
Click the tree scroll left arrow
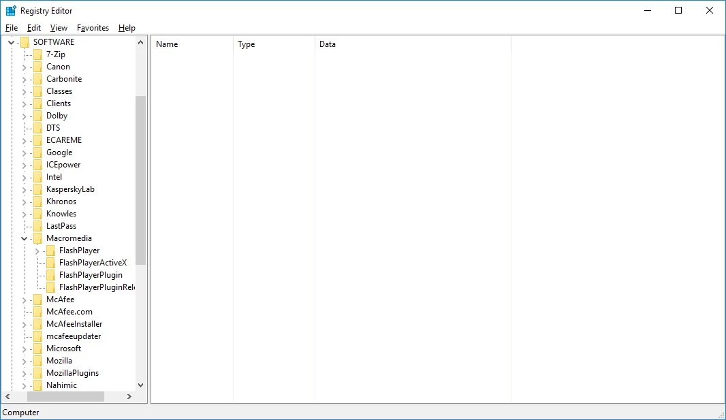pos(7,397)
